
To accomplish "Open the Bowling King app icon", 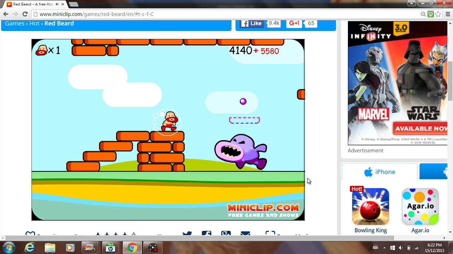I will pos(370,206).
